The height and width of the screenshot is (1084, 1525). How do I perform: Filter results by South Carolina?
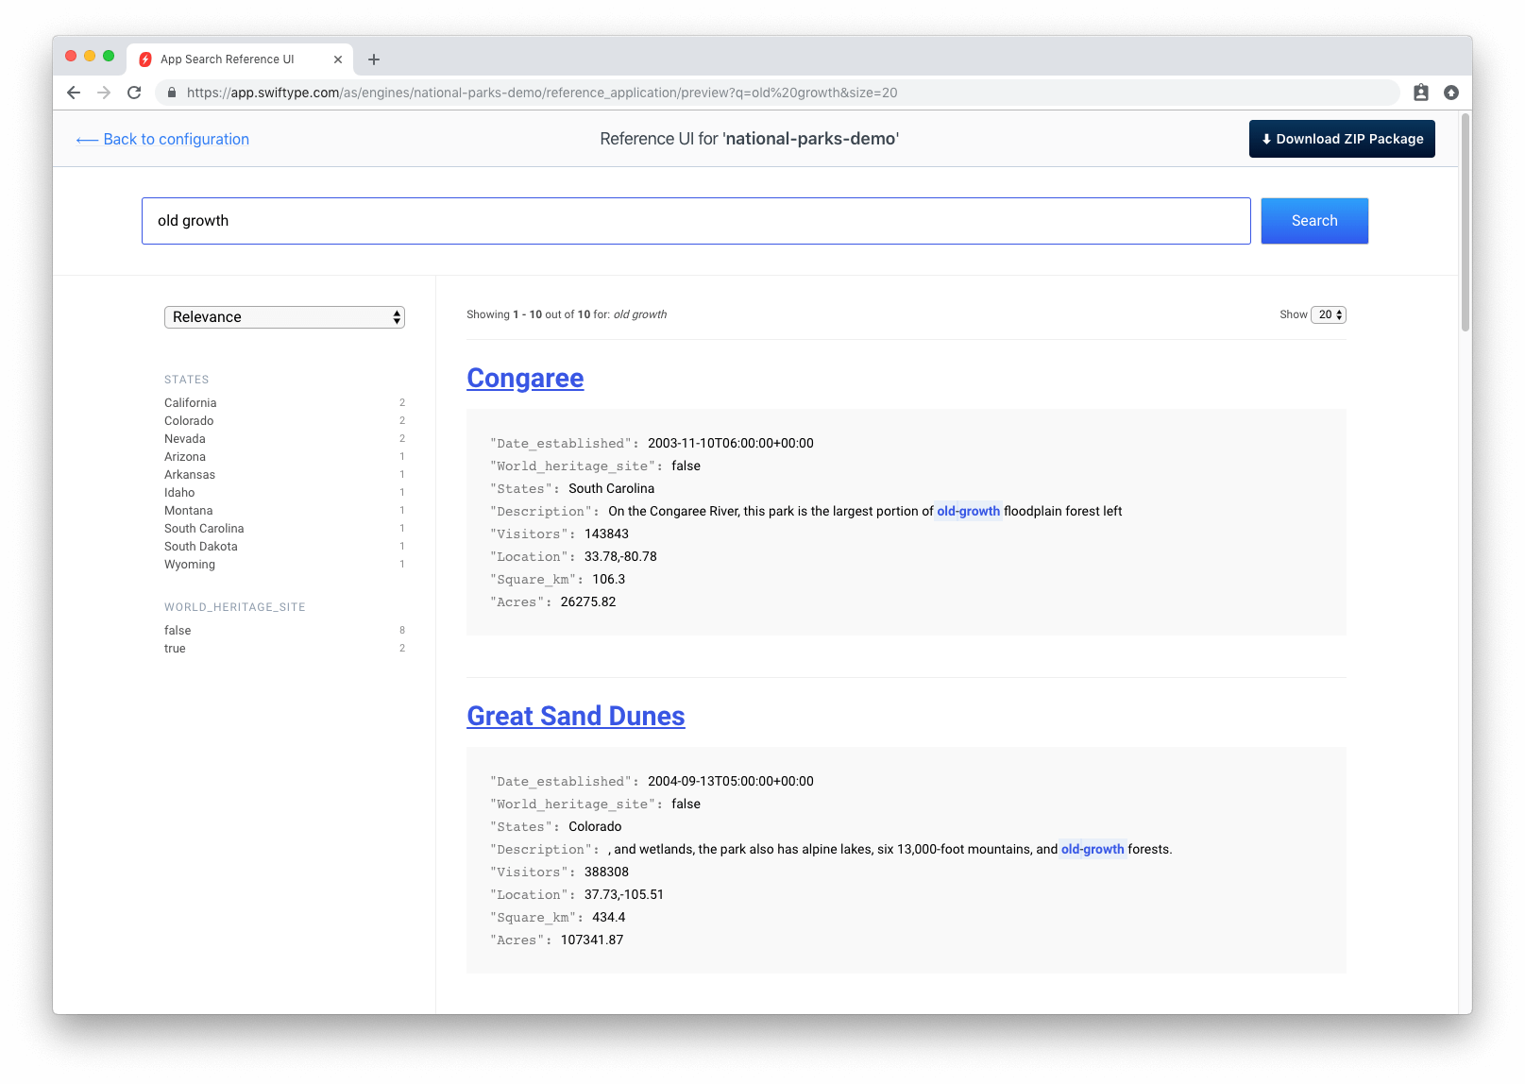pyautogui.click(x=204, y=528)
